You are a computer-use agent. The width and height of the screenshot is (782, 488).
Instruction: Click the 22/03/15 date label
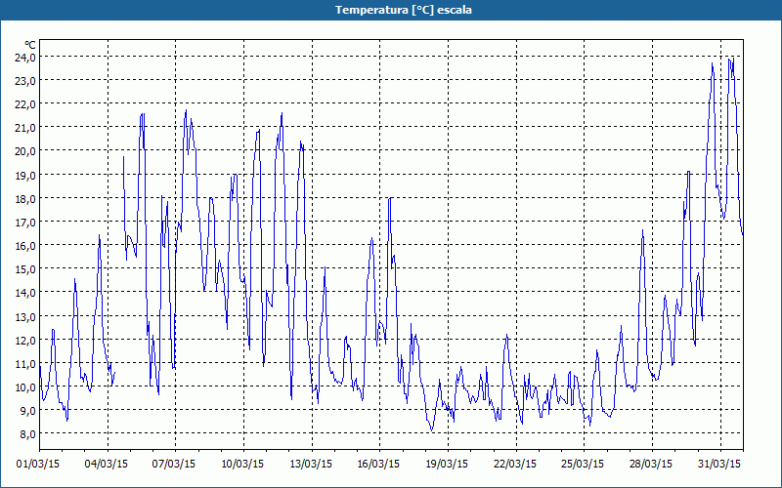(x=515, y=465)
